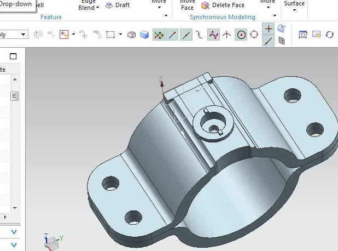Click the Move Face command
Image resolution: width=338 pixels, height=251 pixels.
(x=187, y=5)
